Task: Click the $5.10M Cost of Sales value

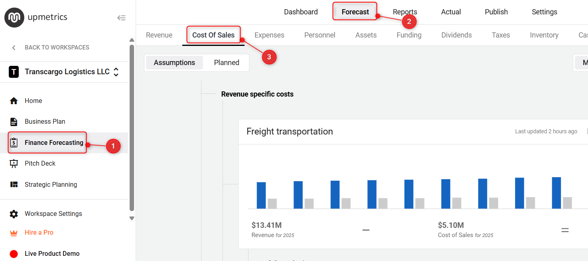Action: point(451,225)
